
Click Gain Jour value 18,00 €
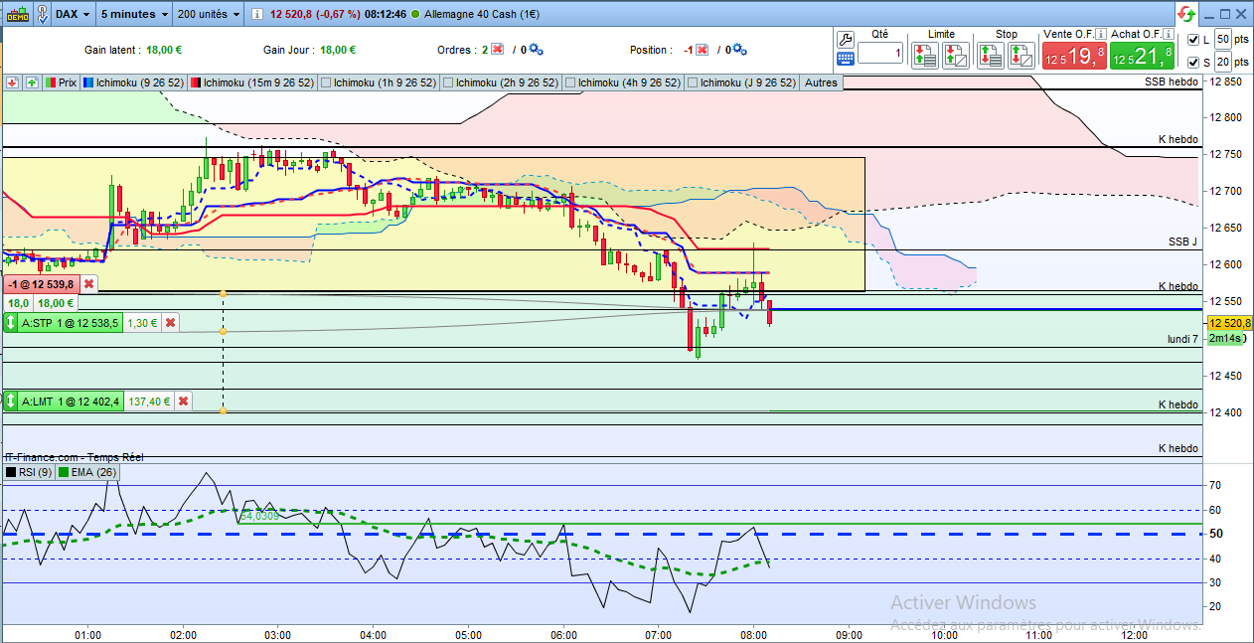(x=338, y=50)
